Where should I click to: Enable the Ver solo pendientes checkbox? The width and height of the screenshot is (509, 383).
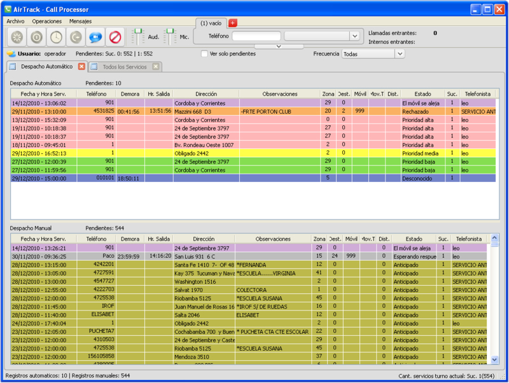204,54
